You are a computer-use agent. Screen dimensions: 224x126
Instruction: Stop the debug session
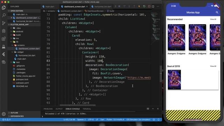coord(149,6)
